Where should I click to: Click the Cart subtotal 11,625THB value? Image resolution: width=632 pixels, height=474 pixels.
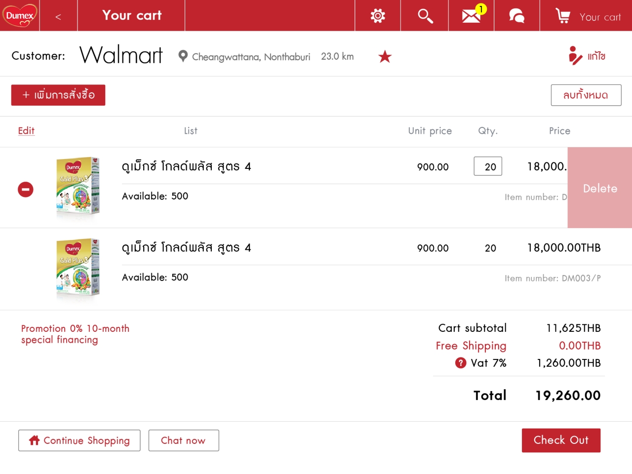coord(573,328)
